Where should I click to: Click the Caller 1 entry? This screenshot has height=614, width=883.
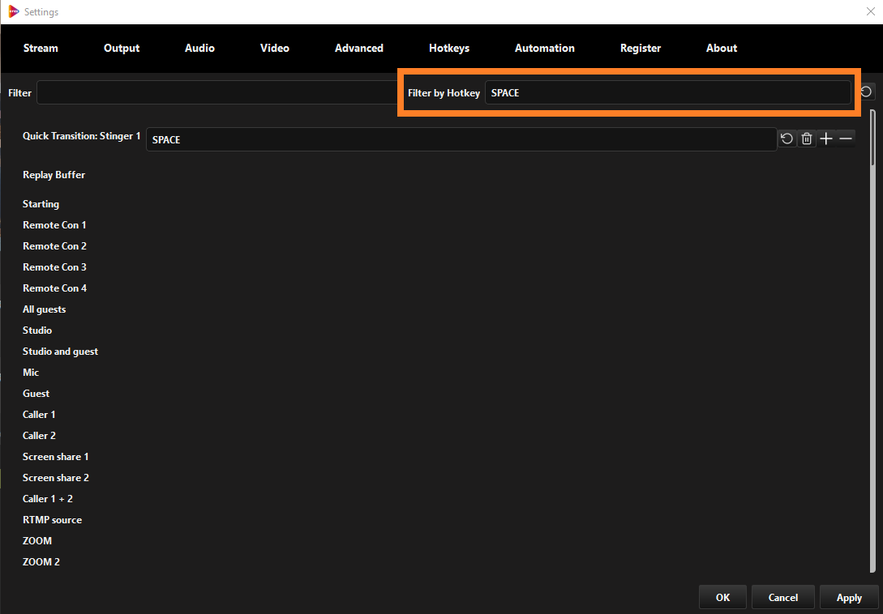click(39, 414)
